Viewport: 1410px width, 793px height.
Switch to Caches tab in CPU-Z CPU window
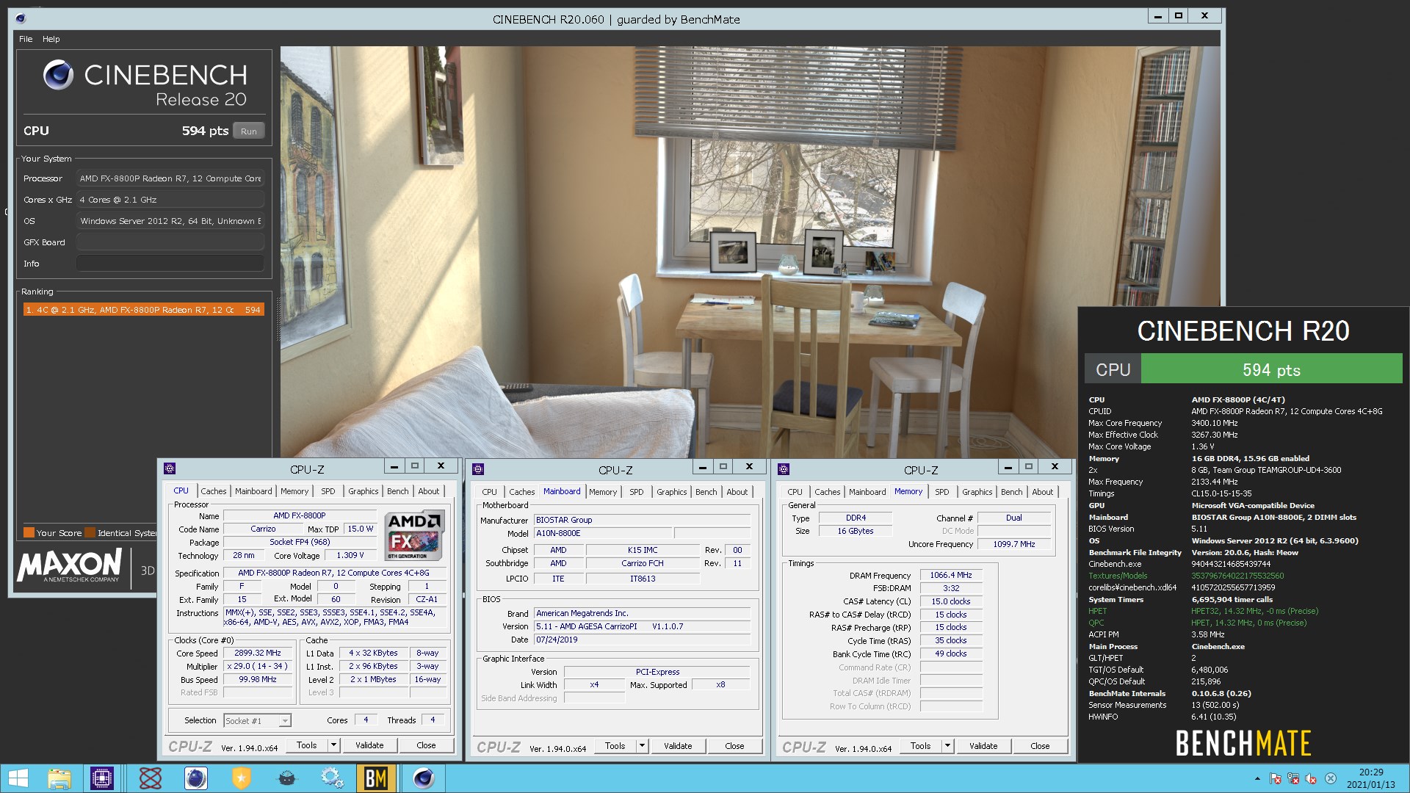point(214,491)
